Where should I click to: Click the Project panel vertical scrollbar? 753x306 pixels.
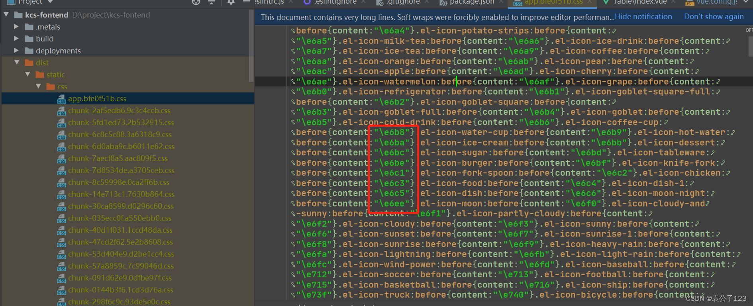coord(251,45)
